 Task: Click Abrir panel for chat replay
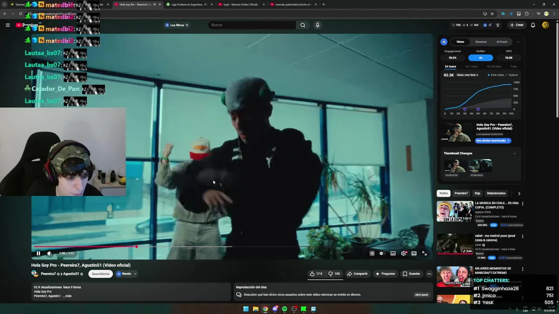click(421, 295)
